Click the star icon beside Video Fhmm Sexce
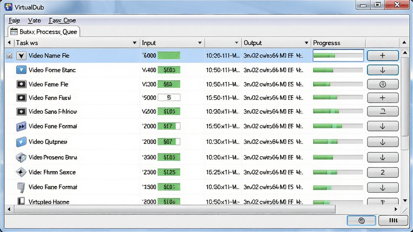Screen dimensions: 413x232 [21, 172]
